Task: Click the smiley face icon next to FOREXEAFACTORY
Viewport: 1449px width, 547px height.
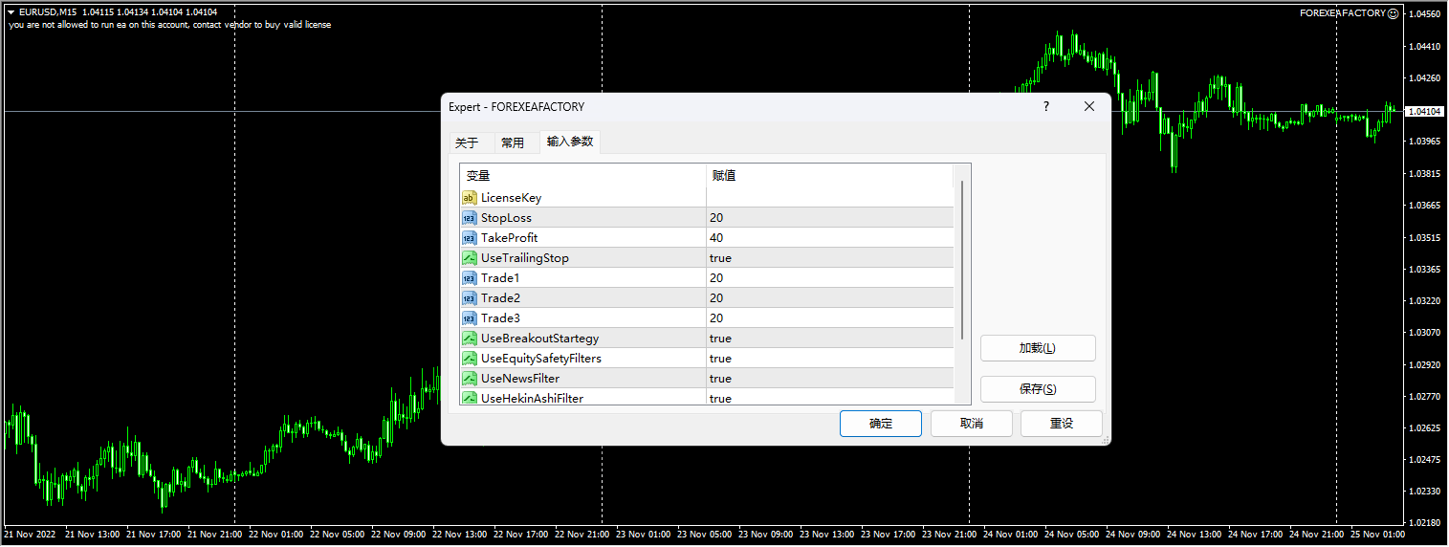Action: point(1393,13)
